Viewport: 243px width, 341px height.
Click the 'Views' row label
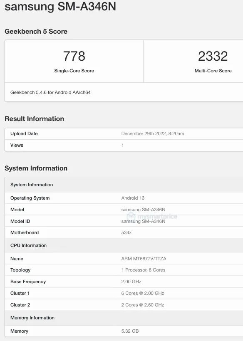[x=17, y=145]
